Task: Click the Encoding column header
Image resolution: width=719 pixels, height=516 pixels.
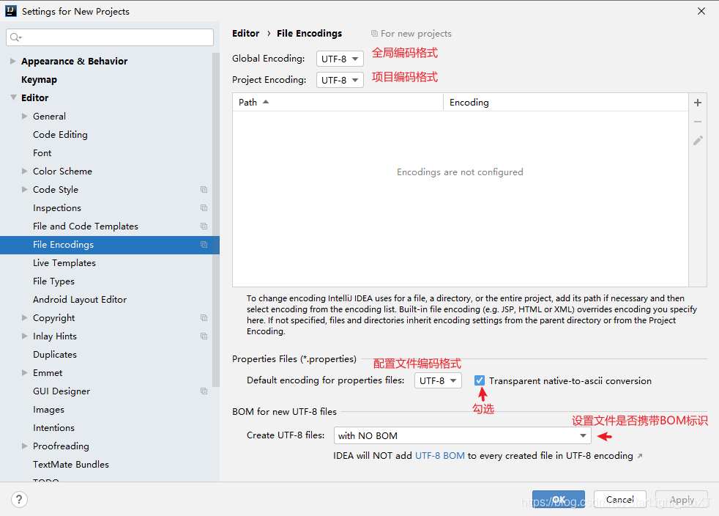Action: (566, 102)
